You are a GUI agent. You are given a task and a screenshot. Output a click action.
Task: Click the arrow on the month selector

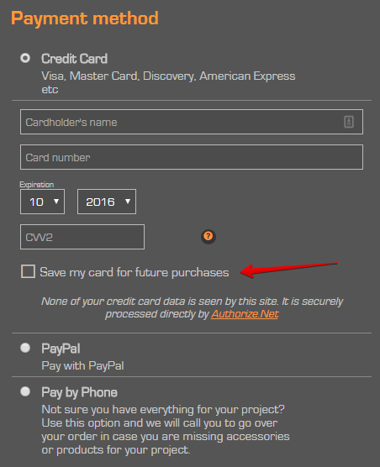[56, 202]
